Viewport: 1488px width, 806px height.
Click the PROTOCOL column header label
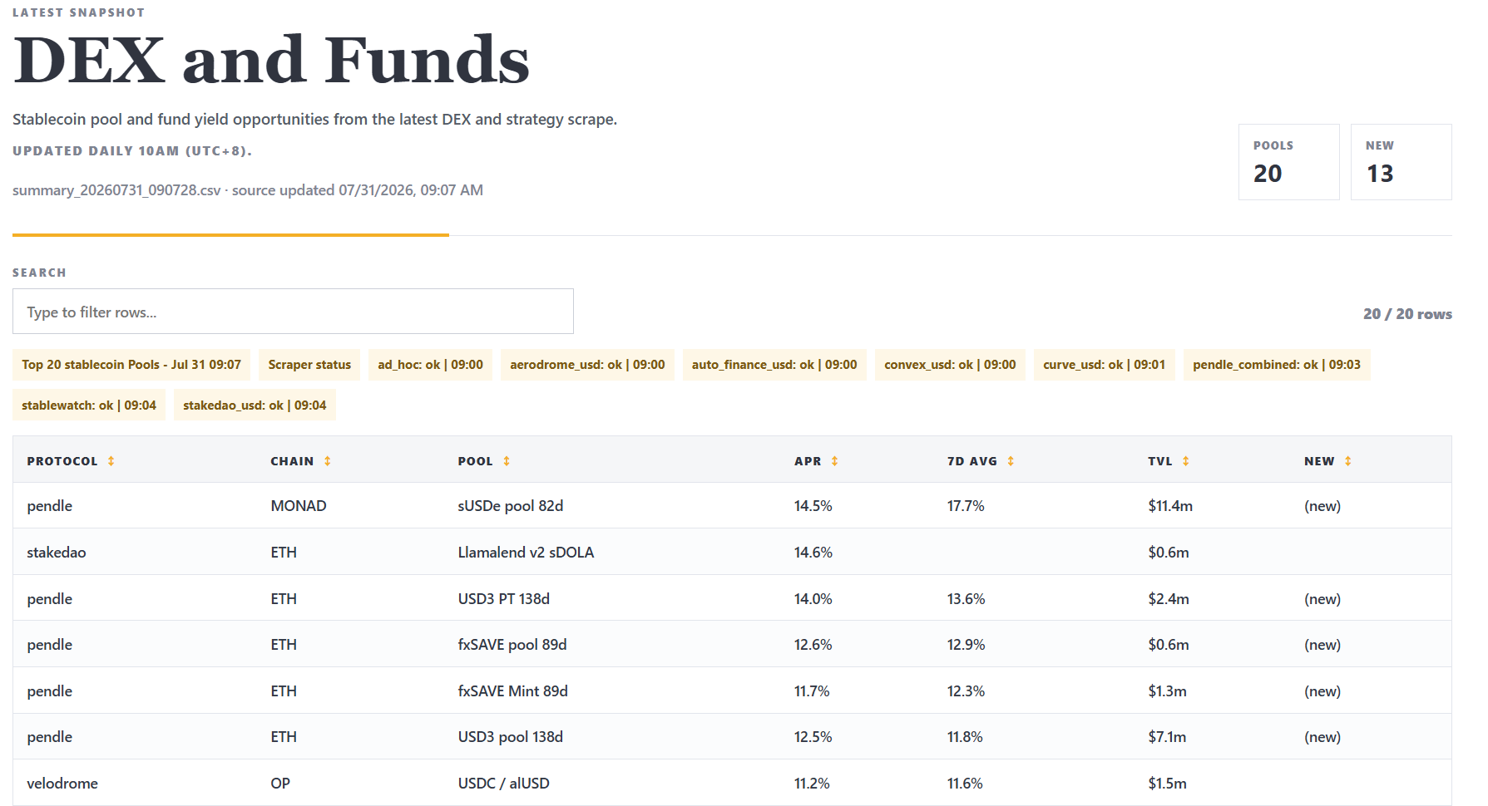click(62, 461)
